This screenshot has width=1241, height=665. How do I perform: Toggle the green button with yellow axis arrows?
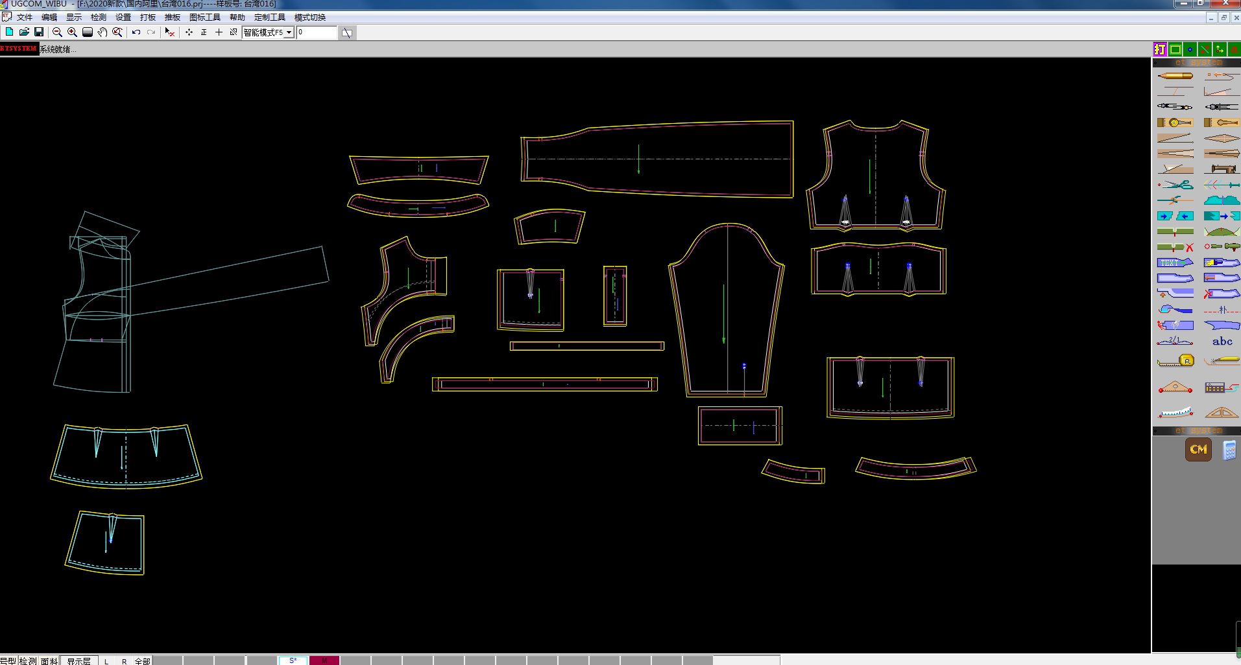[x=1220, y=49]
